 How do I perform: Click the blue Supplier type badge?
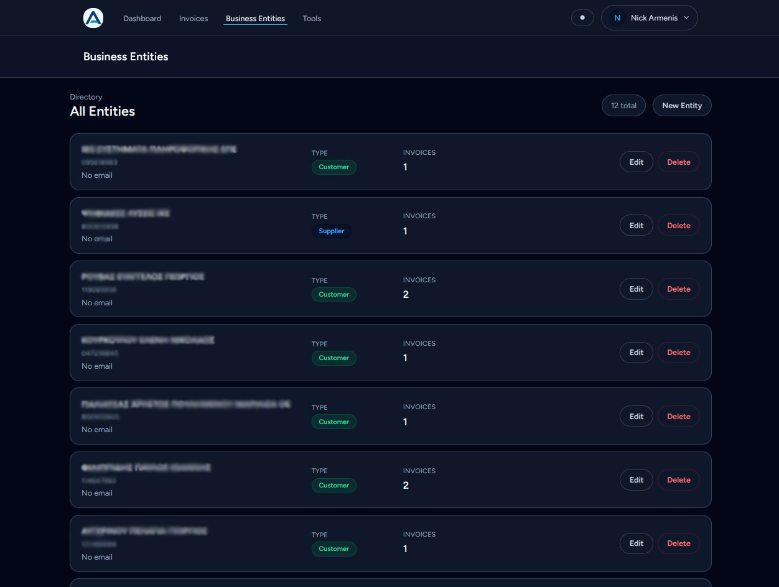tap(332, 231)
